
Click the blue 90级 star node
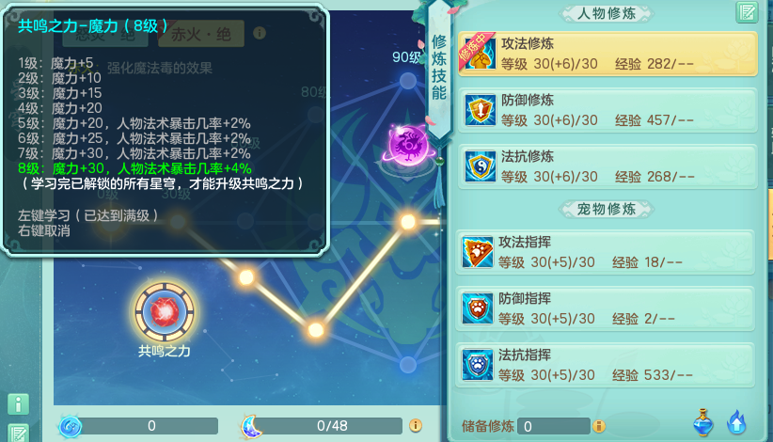408,81
